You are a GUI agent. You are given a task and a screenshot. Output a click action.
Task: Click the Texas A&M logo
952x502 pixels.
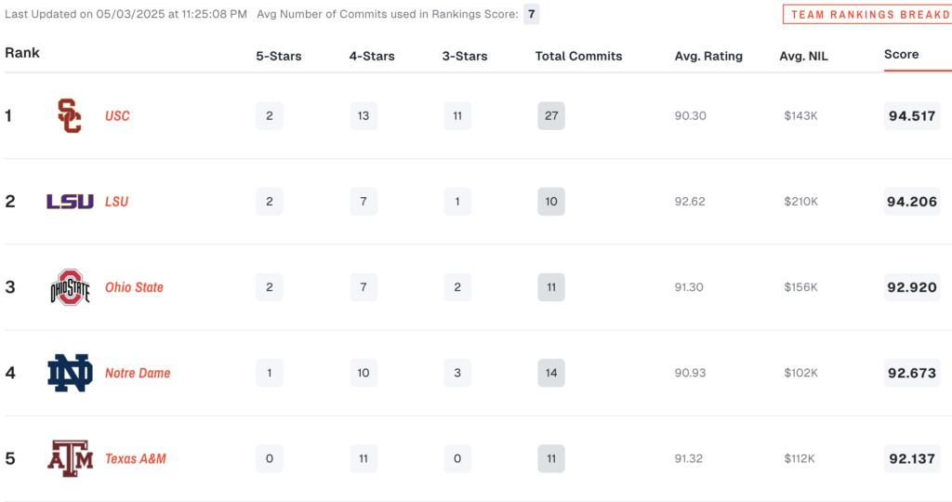70,458
